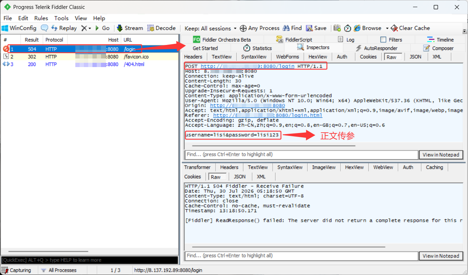Image resolution: width=468 pixels, height=275 pixels.
Task: Open the Filters tab
Action: [x=391, y=40]
